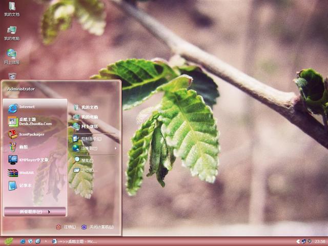
Task: Expand 所有程序 all programs list
Action: 35,212
